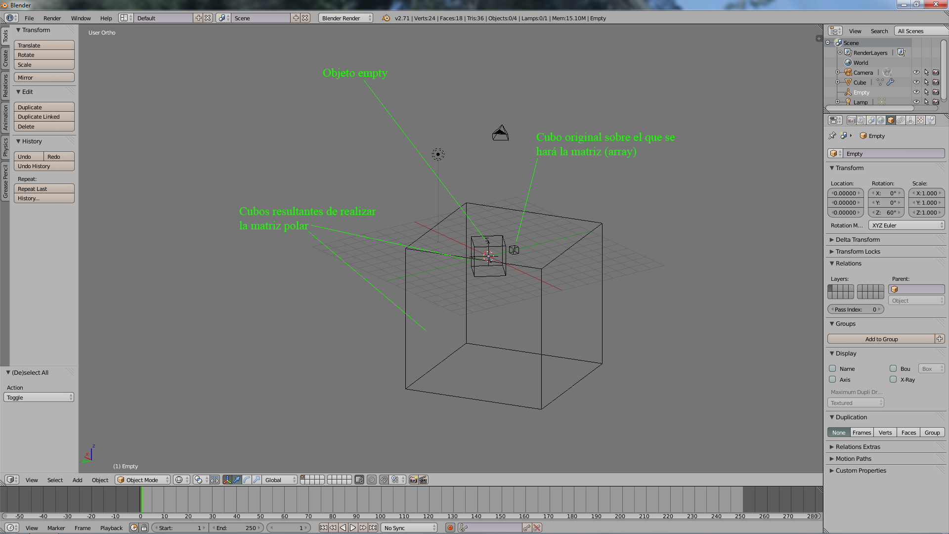Open the Object Mode dropdown
This screenshot has height=534, width=949.
pos(142,480)
